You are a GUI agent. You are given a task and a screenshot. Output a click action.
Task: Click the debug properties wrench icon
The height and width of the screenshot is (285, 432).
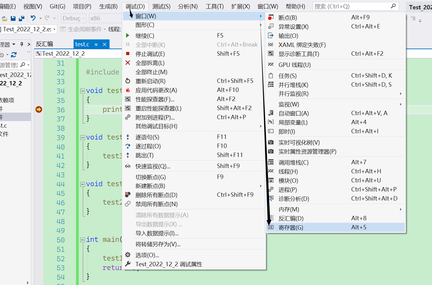pos(128,264)
